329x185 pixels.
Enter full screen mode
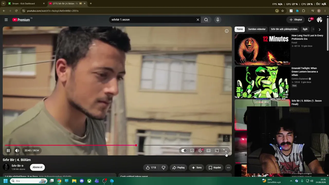[x=225, y=151]
